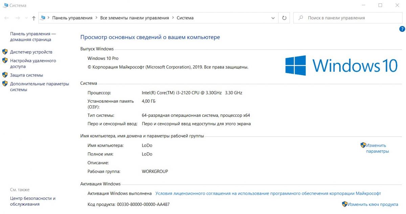Open help with the blue question mark
This screenshot has height=214, width=406.
(x=402, y=29)
